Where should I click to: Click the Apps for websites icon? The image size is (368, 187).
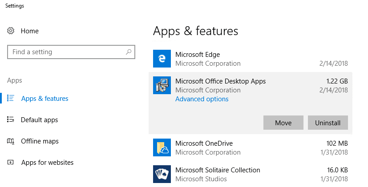(11, 162)
